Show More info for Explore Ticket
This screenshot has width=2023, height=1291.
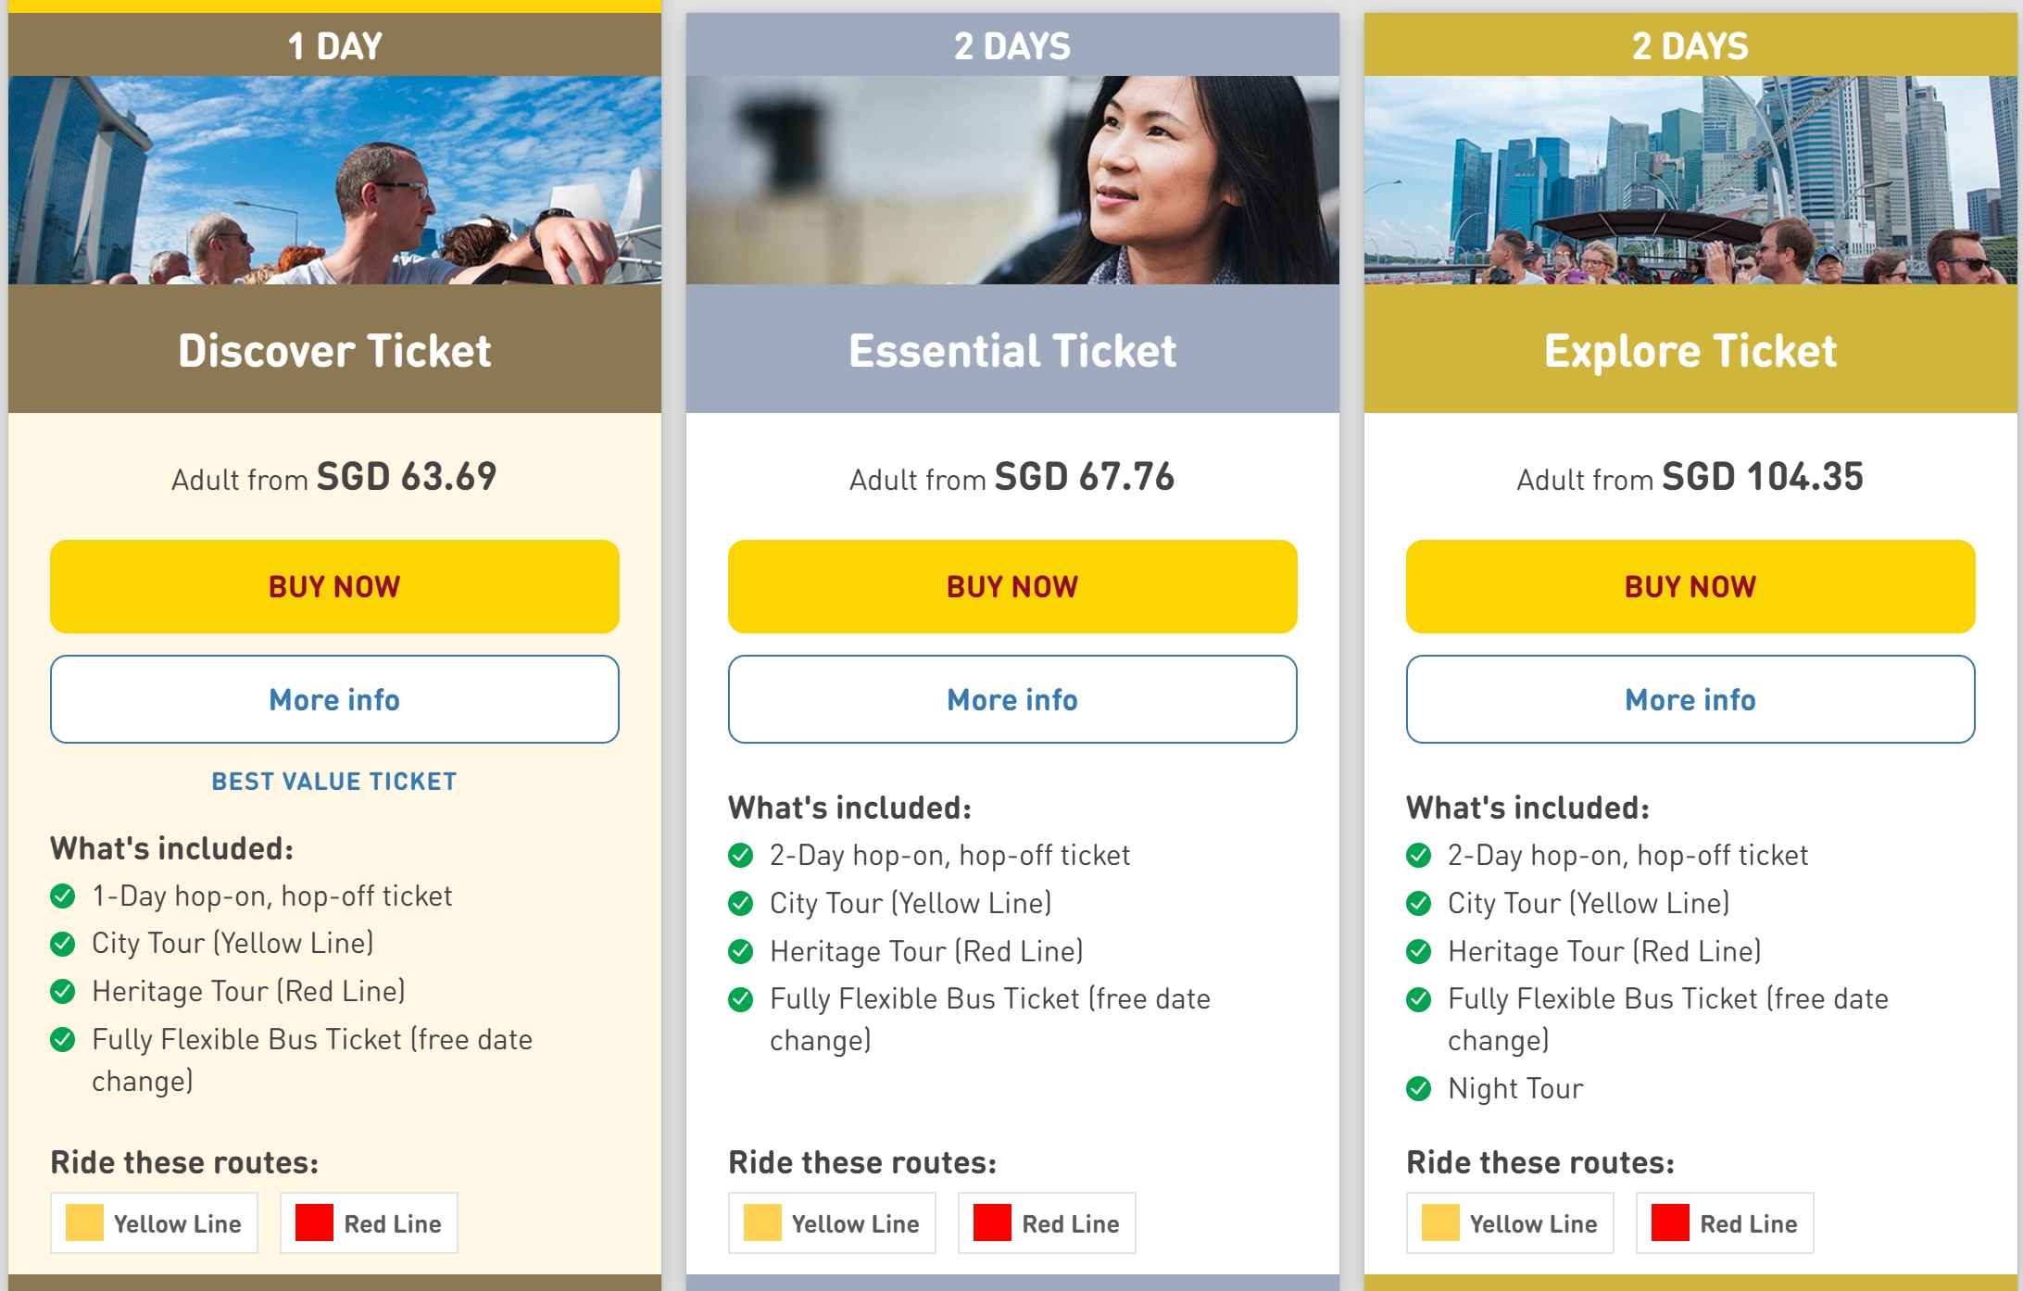coord(1690,699)
